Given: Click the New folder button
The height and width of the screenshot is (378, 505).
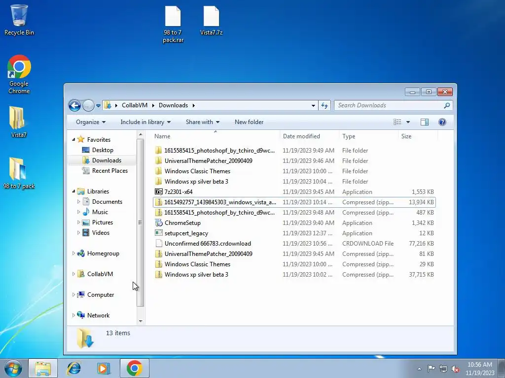Looking at the screenshot, I should pos(249,122).
